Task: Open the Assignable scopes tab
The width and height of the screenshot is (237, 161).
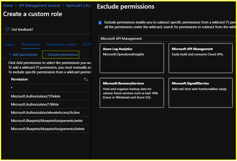Action: (x=61, y=44)
